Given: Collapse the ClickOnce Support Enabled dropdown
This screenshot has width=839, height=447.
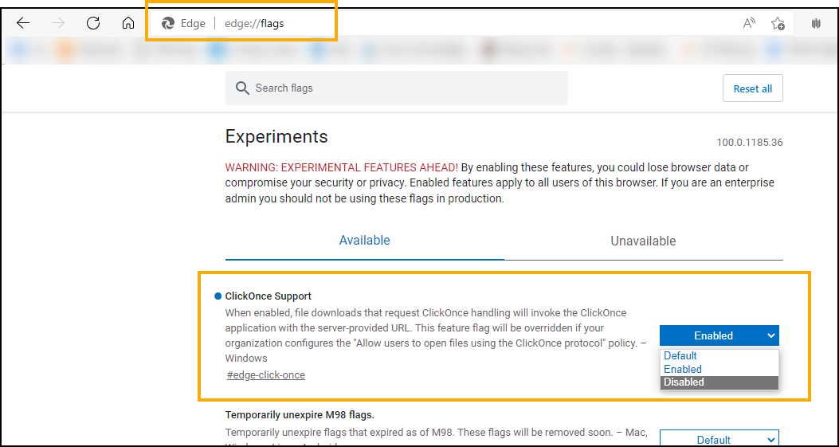Looking at the screenshot, I should (719, 335).
